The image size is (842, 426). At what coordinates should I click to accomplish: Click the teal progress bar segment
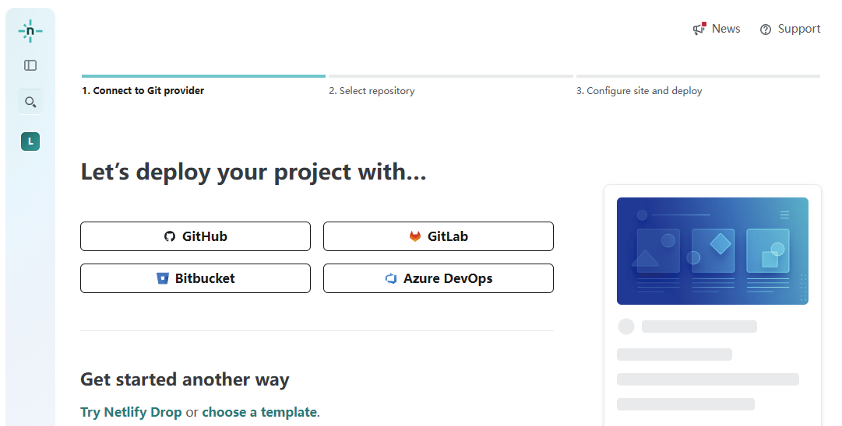203,76
